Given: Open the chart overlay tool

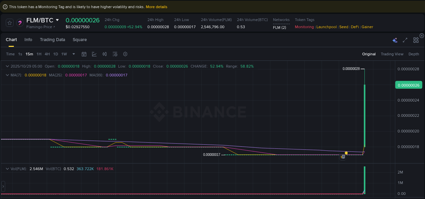Looking at the screenshot, I should point(94,54).
